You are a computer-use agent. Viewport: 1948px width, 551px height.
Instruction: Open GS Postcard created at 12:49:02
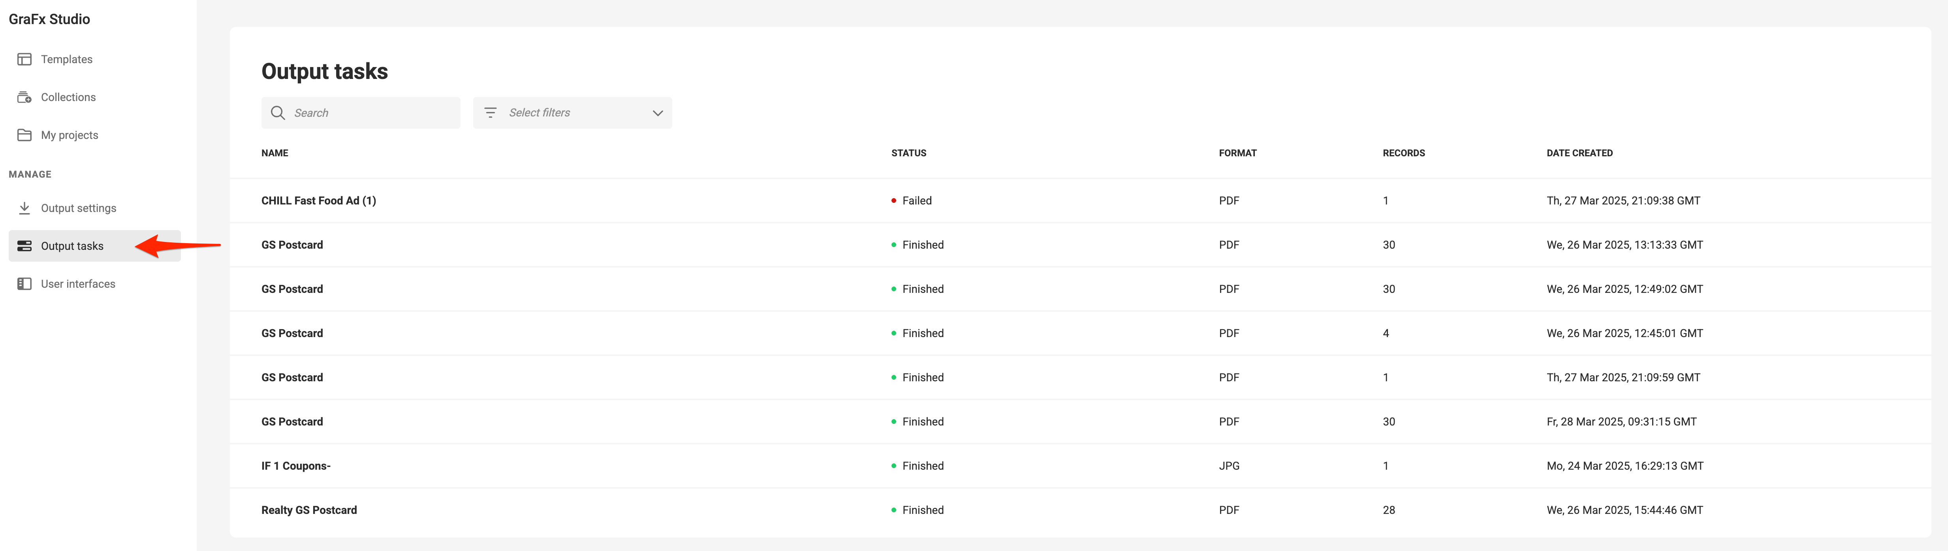[x=292, y=289]
